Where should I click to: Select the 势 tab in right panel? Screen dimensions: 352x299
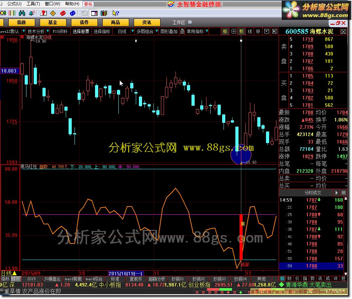[313, 278]
